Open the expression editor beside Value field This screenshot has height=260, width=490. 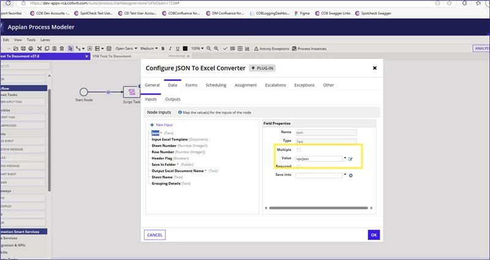click(x=350, y=159)
